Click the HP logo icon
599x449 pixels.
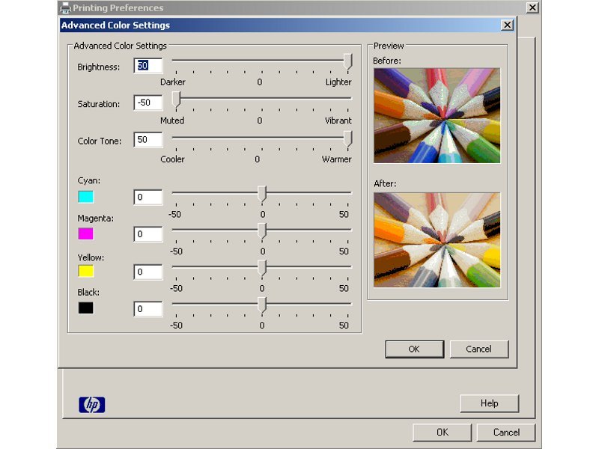pos(91,405)
